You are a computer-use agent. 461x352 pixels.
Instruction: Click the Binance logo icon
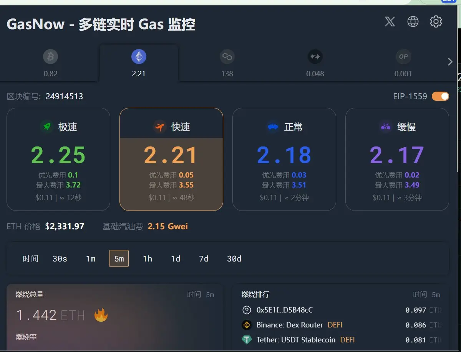click(x=247, y=325)
